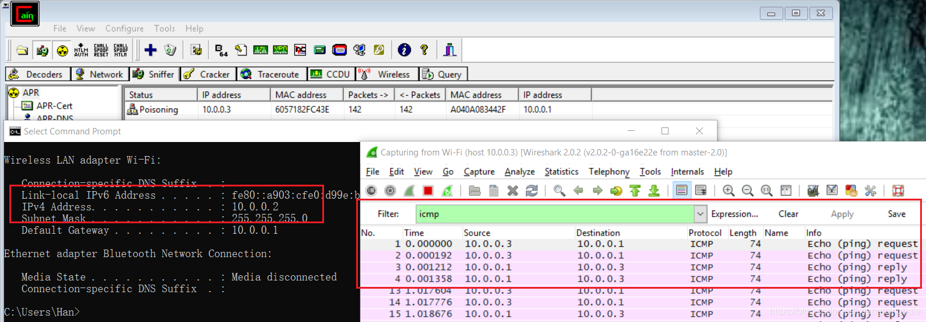Click Wireshark's Start capture shark fin icon
Image resolution: width=926 pixels, height=322 pixels.
coord(409,191)
